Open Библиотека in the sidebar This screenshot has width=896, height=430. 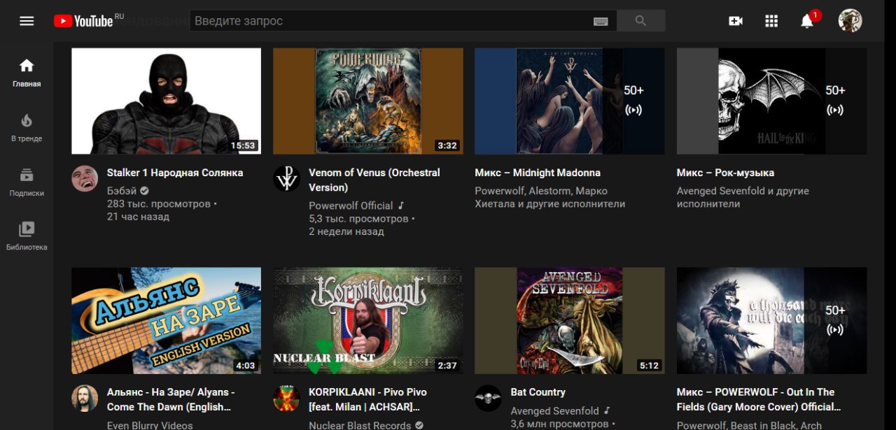[27, 237]
